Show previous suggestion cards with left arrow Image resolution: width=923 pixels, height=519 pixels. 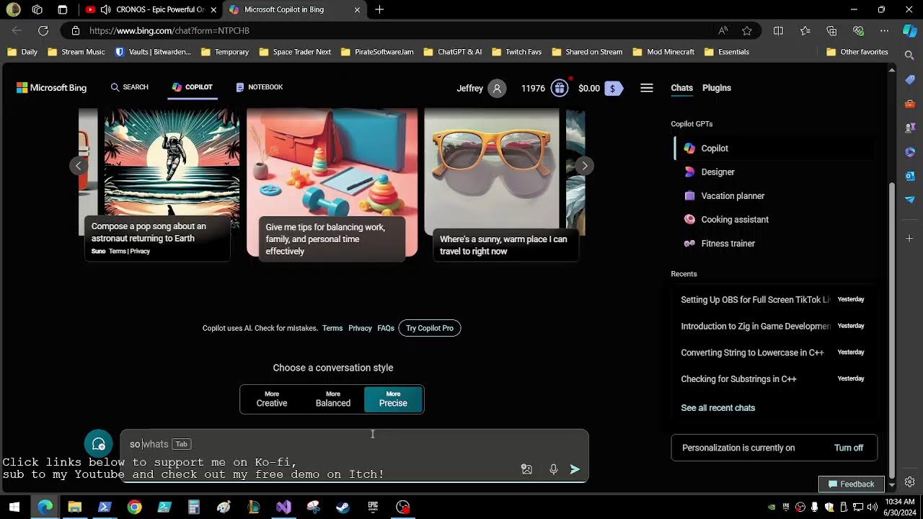coord(78,166)
